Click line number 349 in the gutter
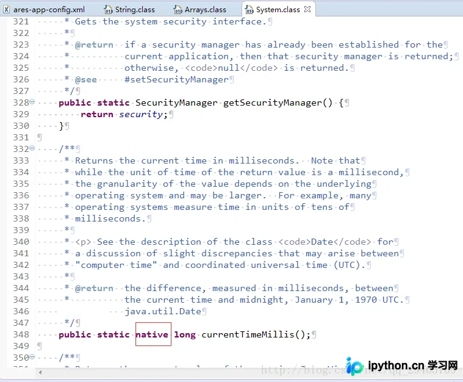Viewport: 463px width, 382px height. tap(21, 346)
